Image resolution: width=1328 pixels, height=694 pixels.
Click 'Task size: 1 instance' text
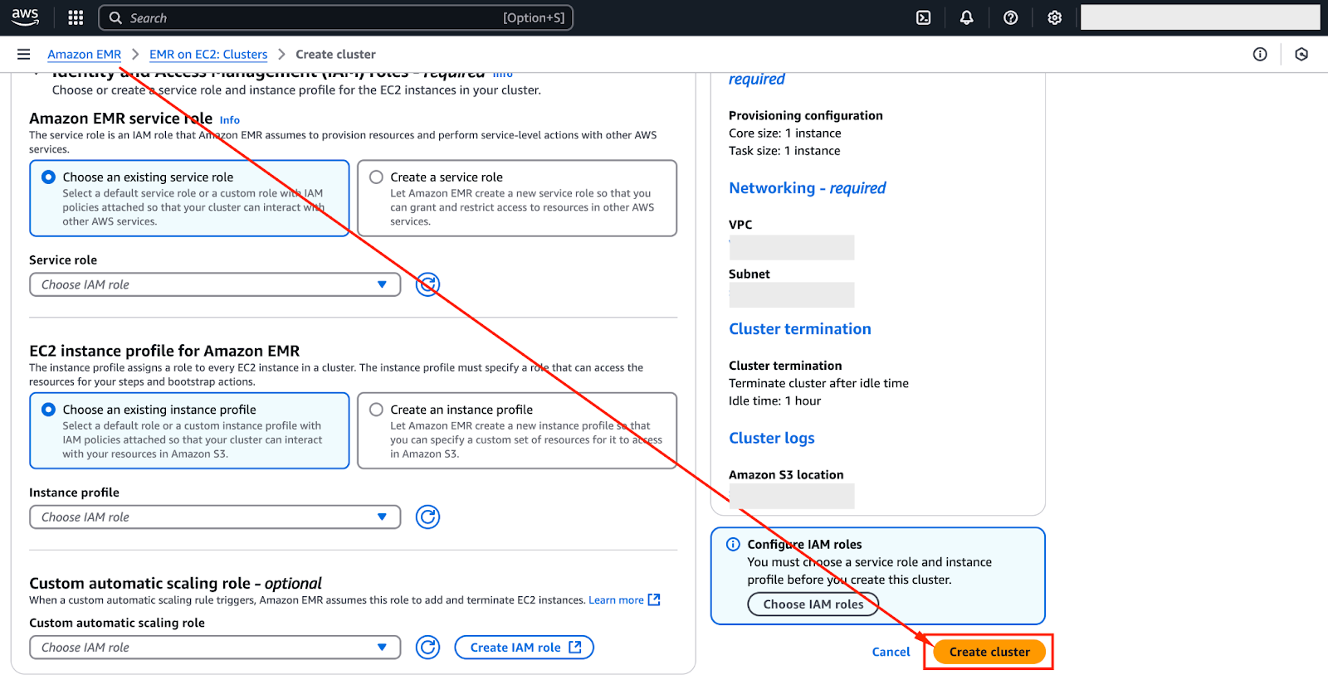784,150
